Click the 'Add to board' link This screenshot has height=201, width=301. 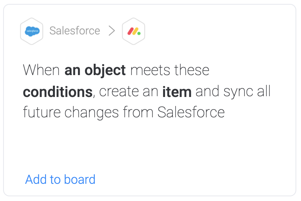(x=60, y=179)
